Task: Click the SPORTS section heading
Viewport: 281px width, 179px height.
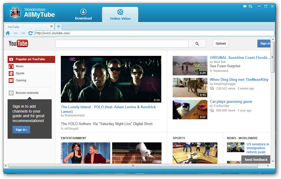Action: pos(179,138)
